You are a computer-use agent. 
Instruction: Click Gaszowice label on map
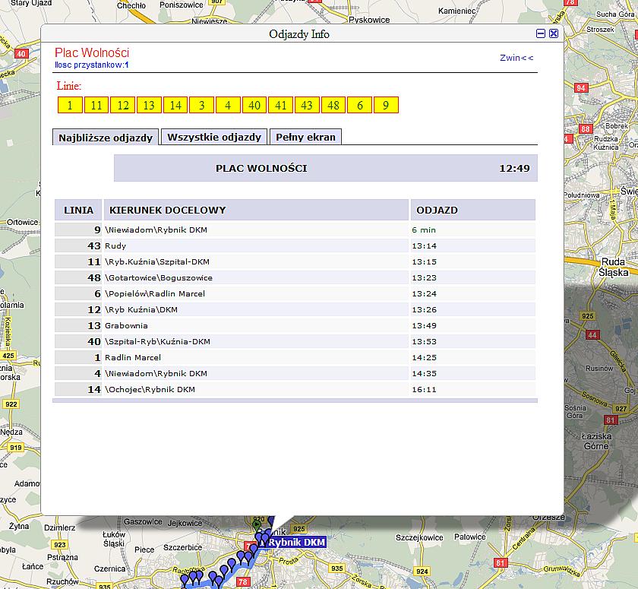[x=143, y=521]
